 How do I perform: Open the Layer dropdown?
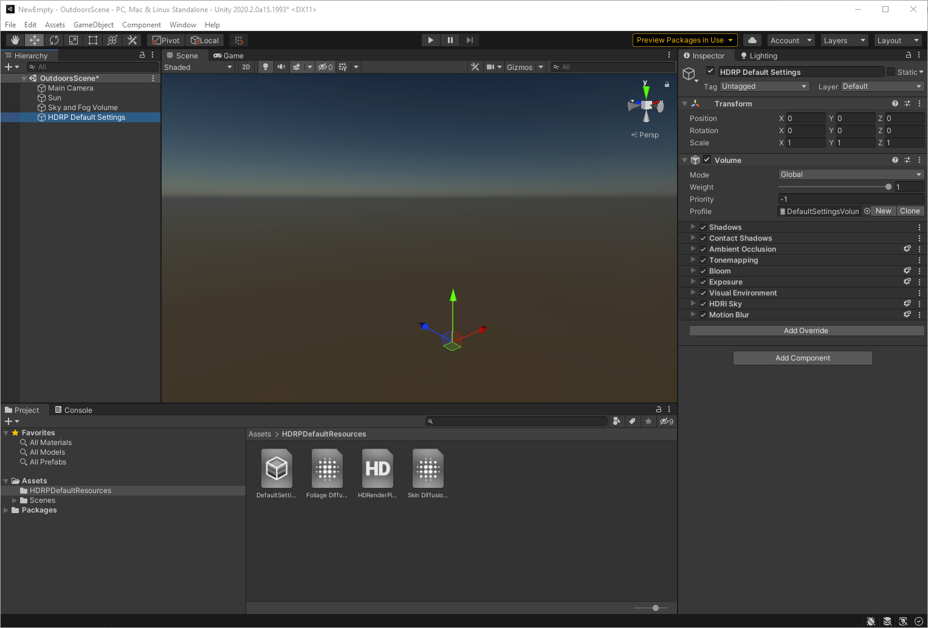[883, 86]
